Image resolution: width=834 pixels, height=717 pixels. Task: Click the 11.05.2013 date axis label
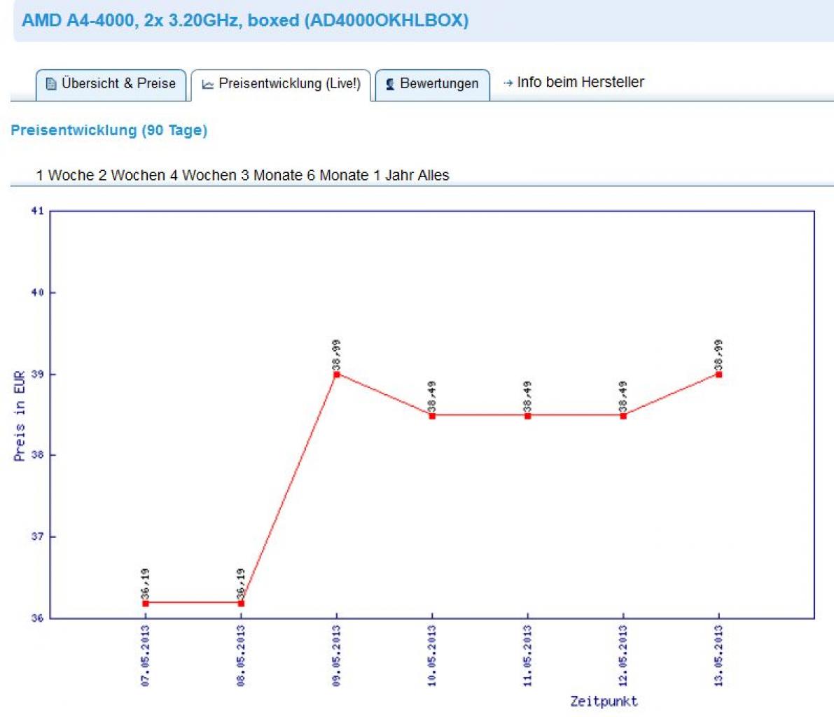(x=527, y=655)
